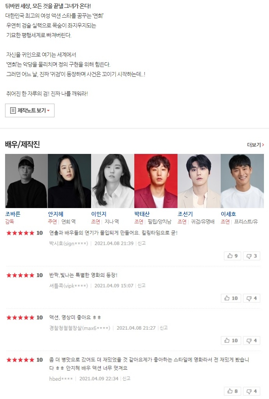269x399 pixels.
Task: View 이민지 actor photo
Action: (x=113, y=181)
